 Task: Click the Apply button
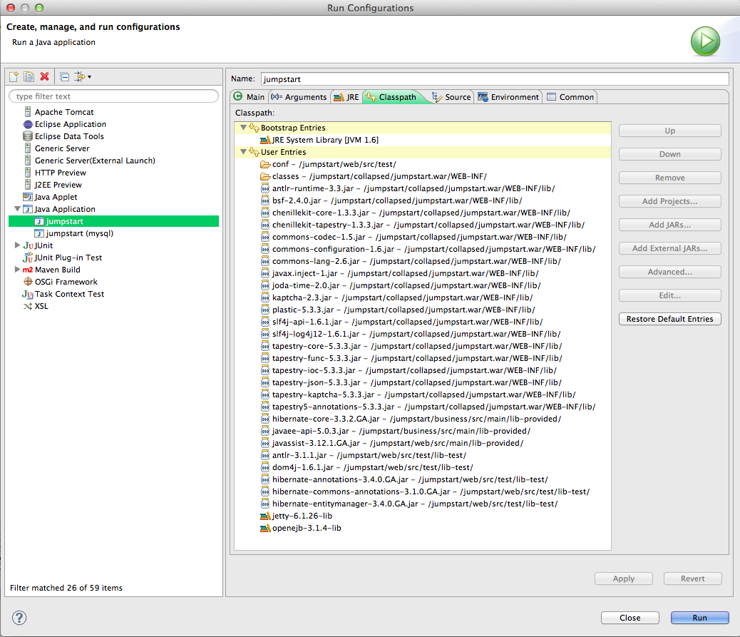click(x=624, y=579)
